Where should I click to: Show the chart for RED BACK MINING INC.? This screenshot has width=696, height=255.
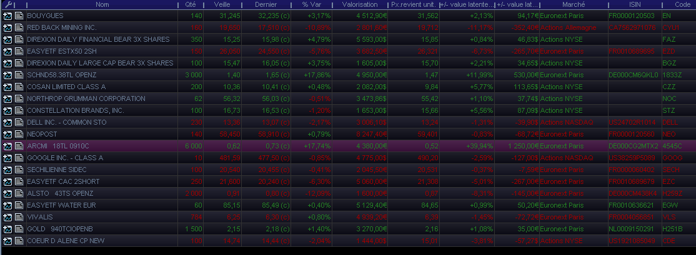click(7, 28)
